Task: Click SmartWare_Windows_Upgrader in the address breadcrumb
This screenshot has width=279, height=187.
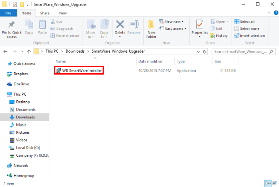Action: [x=118, y=51]
